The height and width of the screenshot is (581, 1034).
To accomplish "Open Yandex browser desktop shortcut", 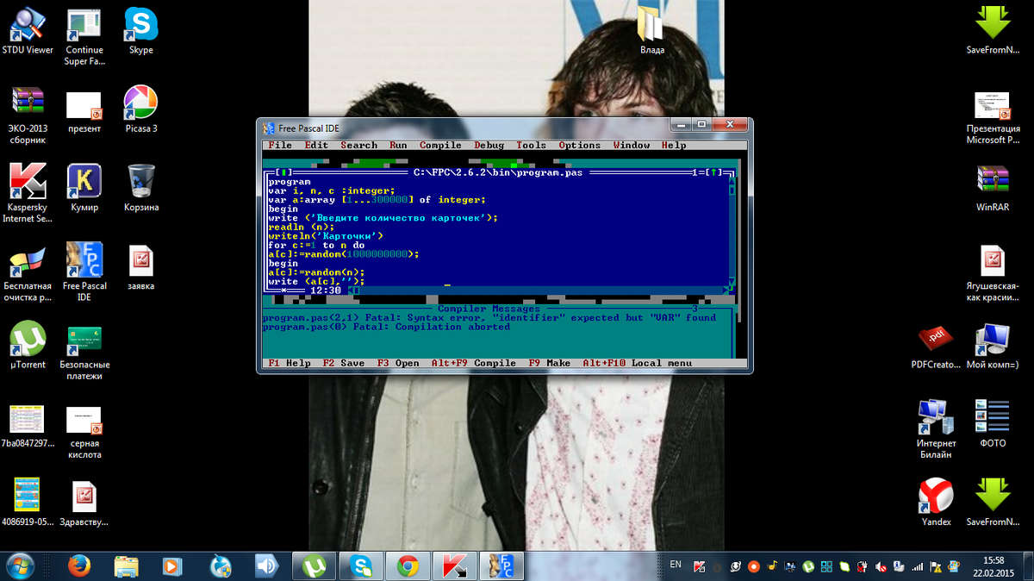I will [936, 504].
